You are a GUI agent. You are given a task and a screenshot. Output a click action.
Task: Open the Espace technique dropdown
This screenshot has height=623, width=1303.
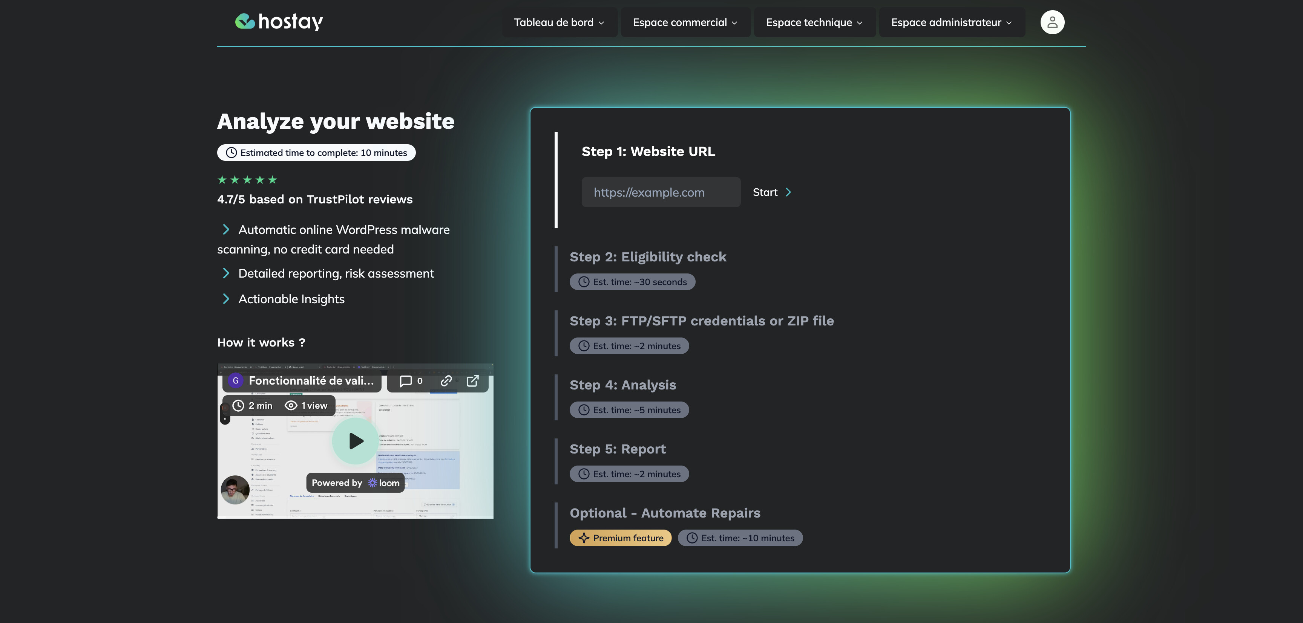(814, 22)
